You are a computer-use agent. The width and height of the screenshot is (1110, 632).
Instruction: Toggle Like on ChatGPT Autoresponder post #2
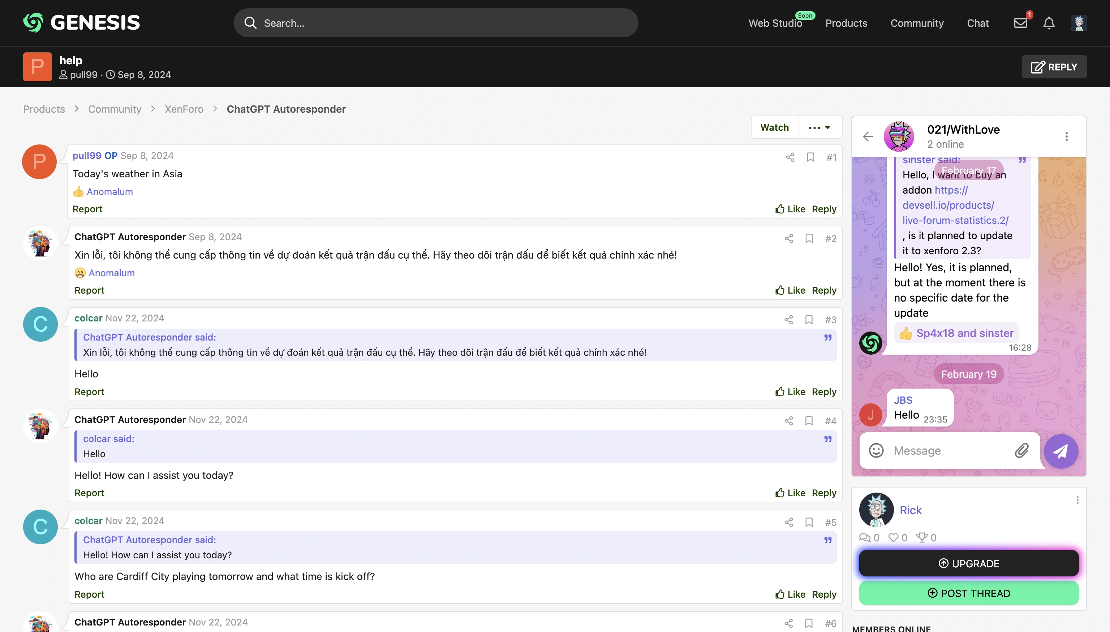790,290
